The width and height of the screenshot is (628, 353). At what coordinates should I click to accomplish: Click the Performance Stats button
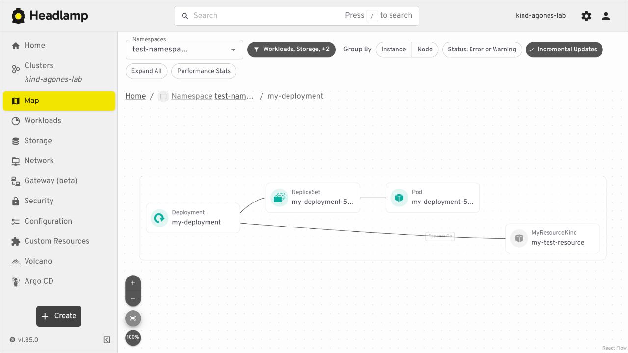pos(204,71)
